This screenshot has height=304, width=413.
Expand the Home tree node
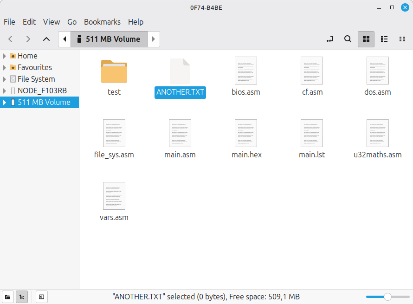point(5,56)
